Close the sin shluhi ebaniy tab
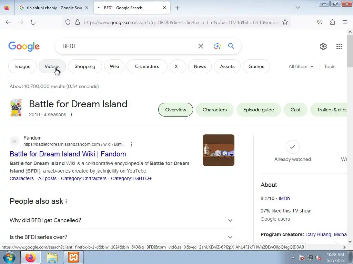 click(87, 8)
